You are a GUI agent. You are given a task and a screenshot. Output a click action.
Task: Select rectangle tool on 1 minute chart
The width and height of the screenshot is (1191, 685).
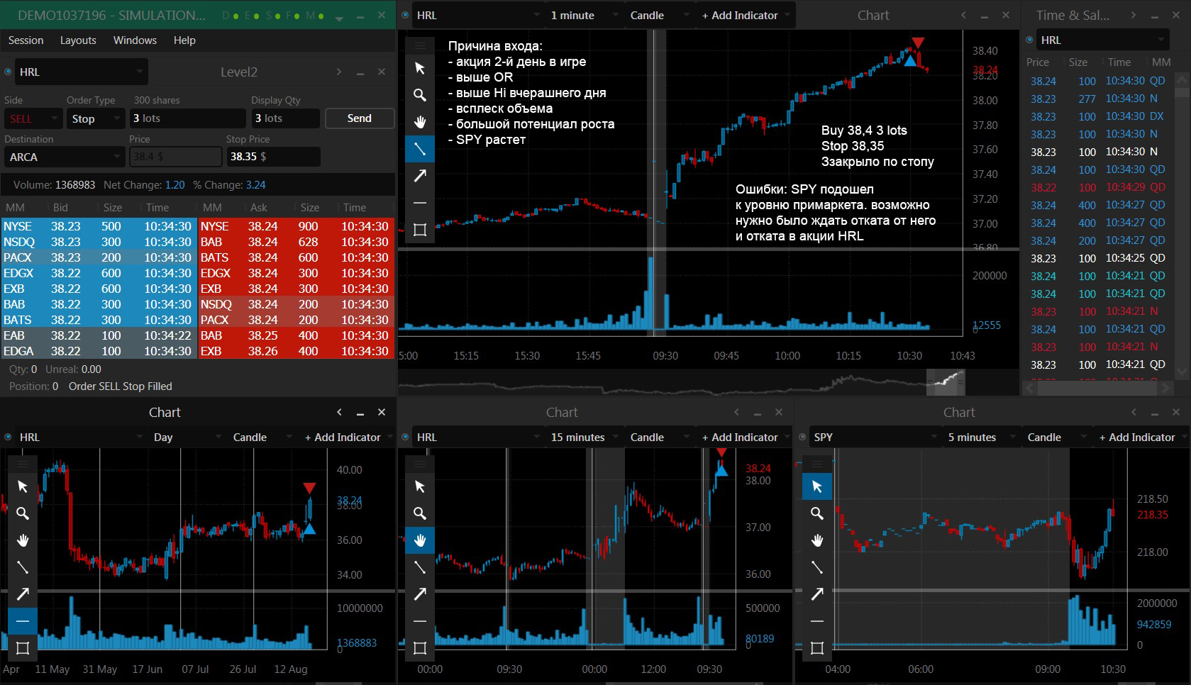coord(420,230)
